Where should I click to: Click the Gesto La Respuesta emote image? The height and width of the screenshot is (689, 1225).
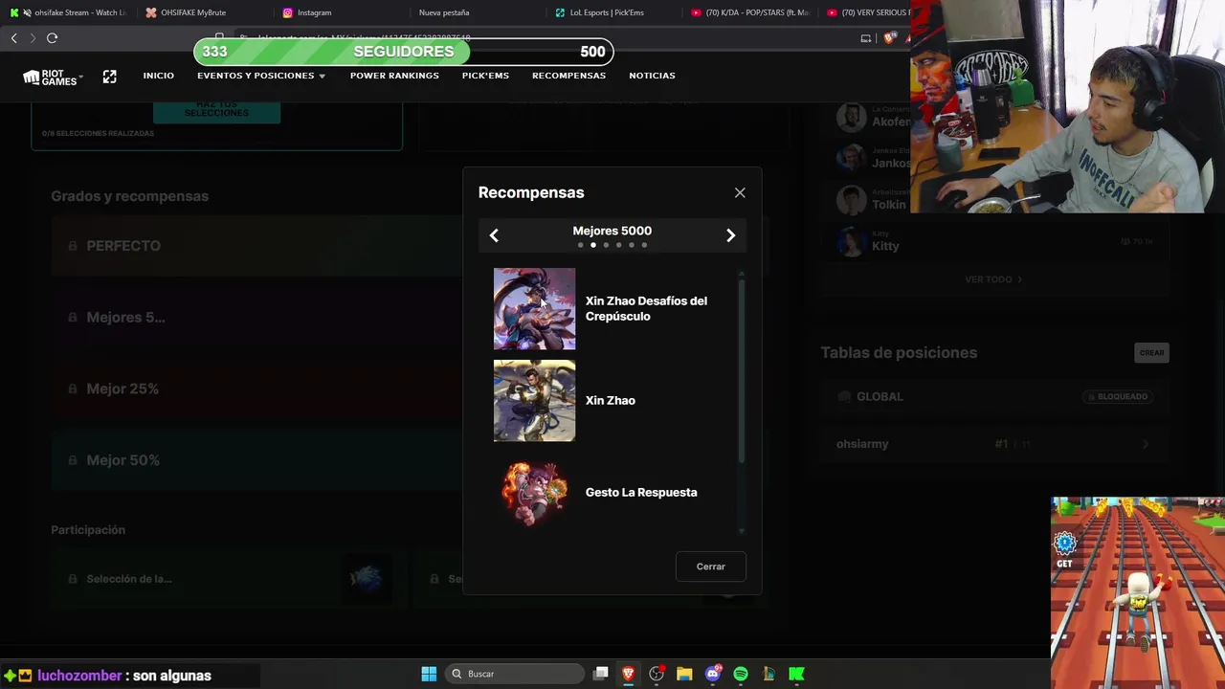(534, 492)
